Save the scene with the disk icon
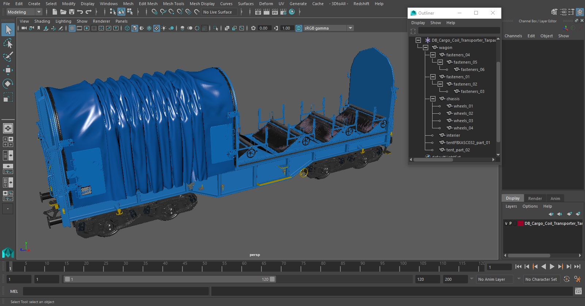 [72, 12]
